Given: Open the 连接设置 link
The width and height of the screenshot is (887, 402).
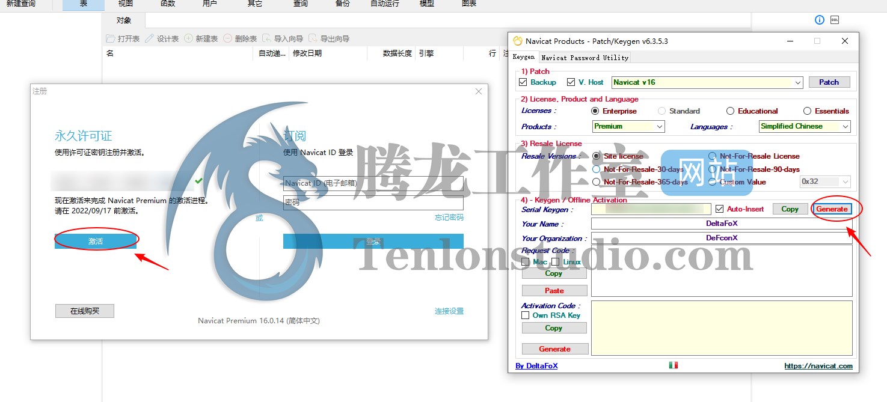Looking at the screenshot, I should 449,311.
